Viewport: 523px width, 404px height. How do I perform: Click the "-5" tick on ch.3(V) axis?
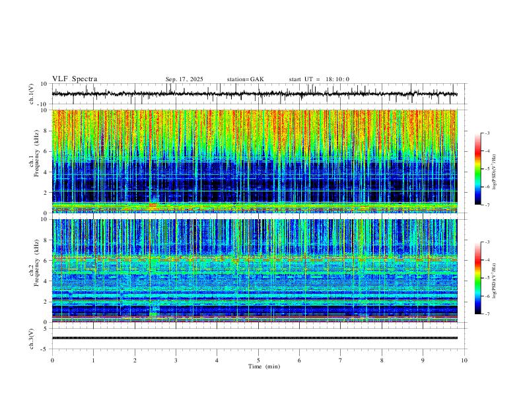(45, 349)
